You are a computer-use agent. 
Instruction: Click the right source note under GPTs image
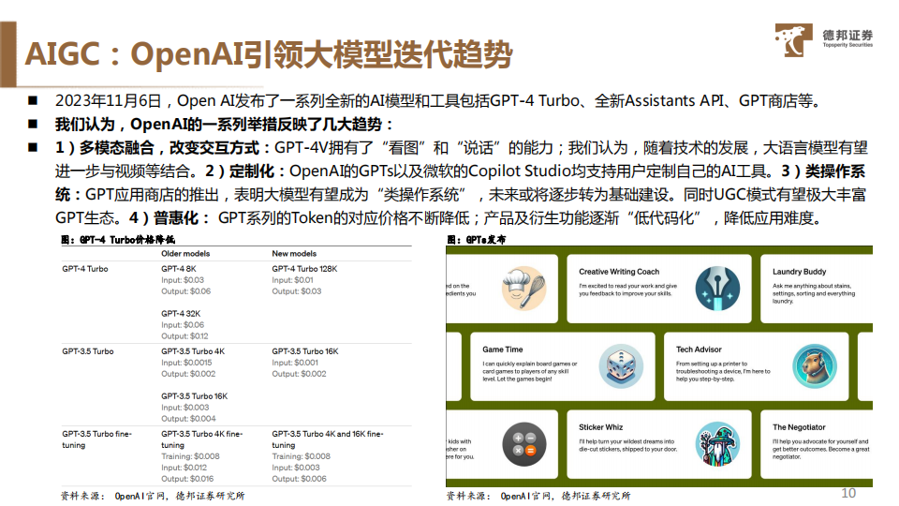point(538,496)
